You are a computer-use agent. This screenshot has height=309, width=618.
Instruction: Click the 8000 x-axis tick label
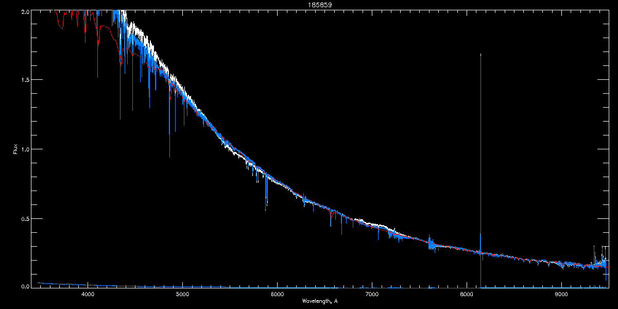(467, 295)
